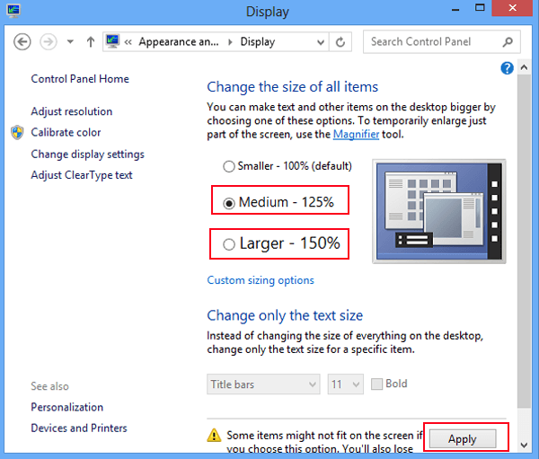Open the recent locations dropdown arrow
The height and width of the screenshot is (459, 539).
point(70,42)
